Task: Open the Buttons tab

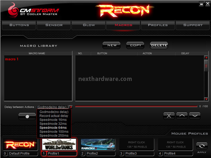Action: click(x=19, y=25)
